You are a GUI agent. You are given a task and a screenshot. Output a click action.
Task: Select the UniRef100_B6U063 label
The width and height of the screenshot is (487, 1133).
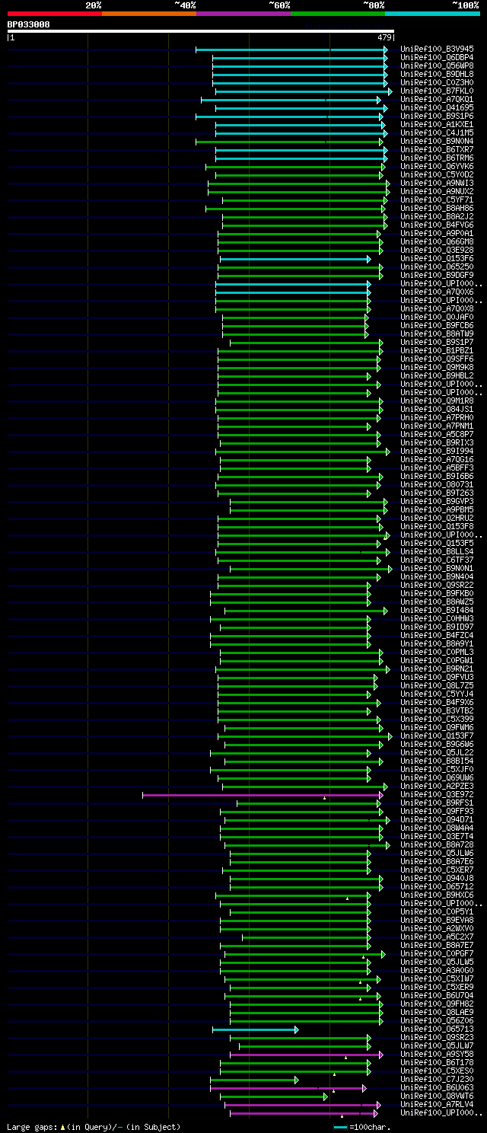tap(437, 1088)
